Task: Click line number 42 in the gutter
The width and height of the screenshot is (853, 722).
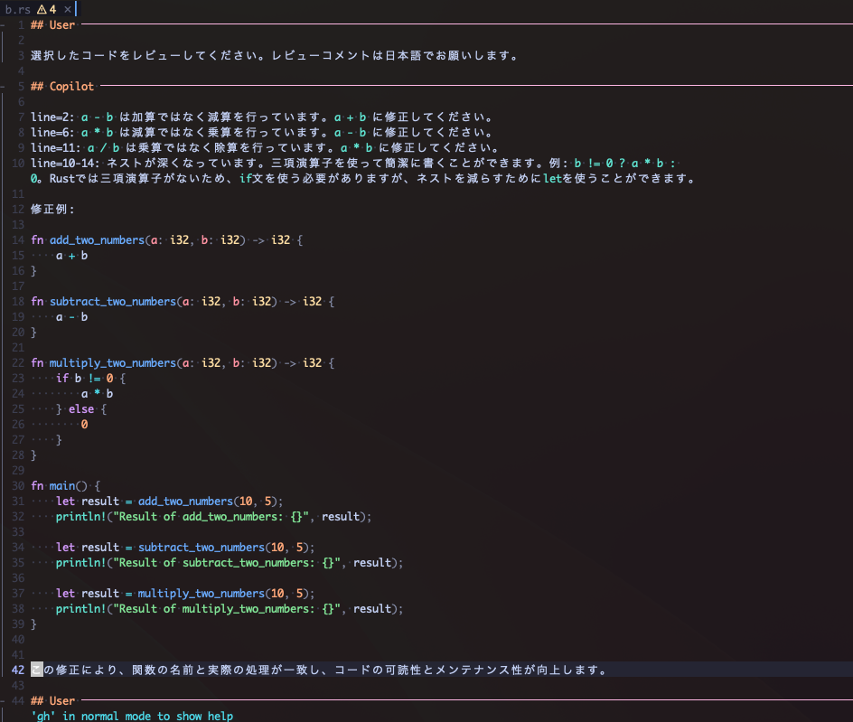Action: click(x=16, y=670)
